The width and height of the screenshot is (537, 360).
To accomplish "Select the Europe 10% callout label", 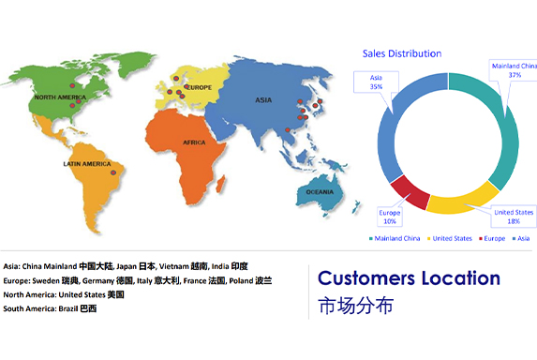I will click(390, 217).
